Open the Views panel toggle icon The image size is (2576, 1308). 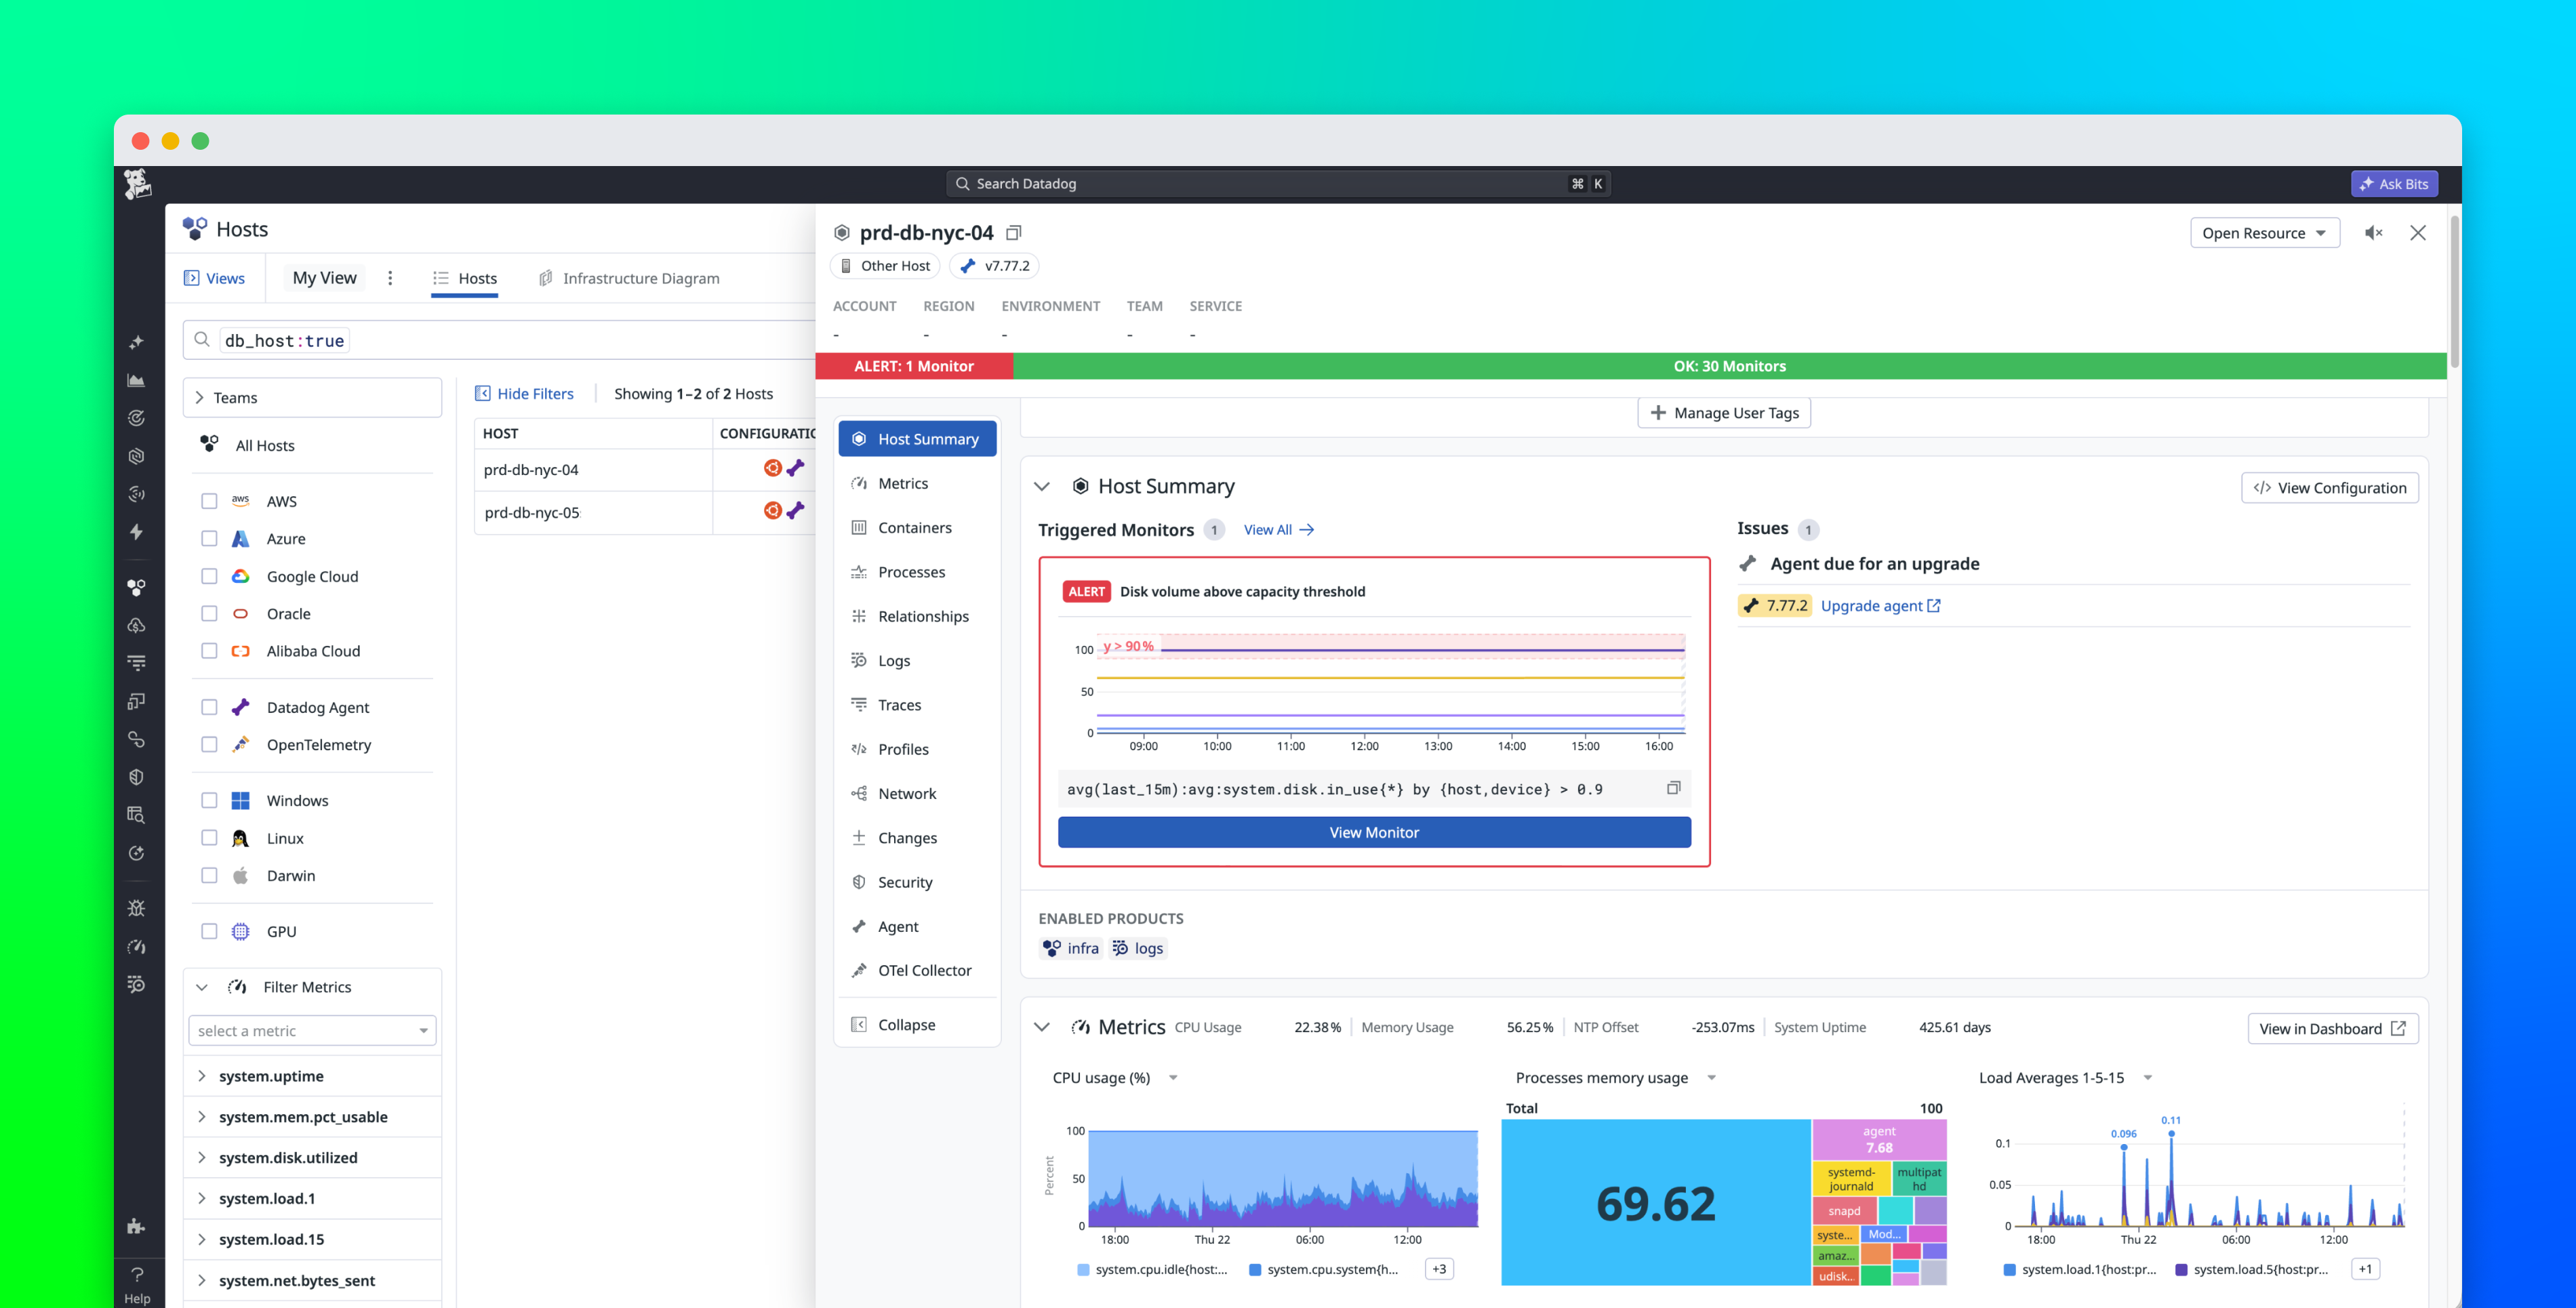[192, 278]
